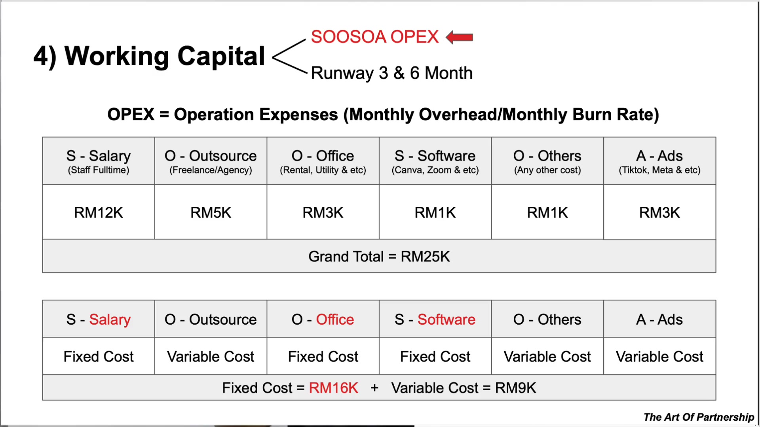Click the Grand Total = RM25K row
The width and height of the screenshot is (760, 427).
tap(379, 256)
